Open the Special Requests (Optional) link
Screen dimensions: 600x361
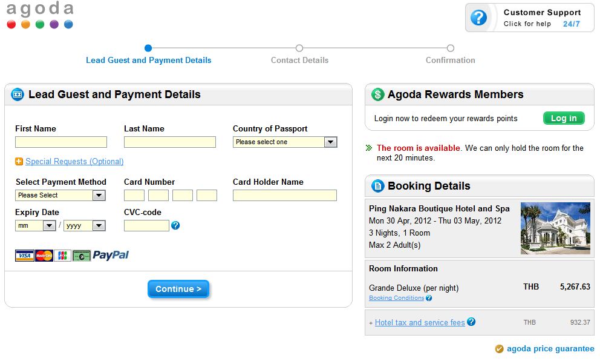(74, 161)
